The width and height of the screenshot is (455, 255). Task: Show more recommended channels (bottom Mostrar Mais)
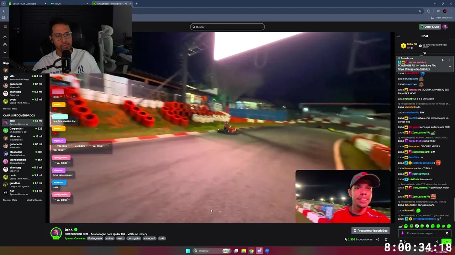(10, 200)
